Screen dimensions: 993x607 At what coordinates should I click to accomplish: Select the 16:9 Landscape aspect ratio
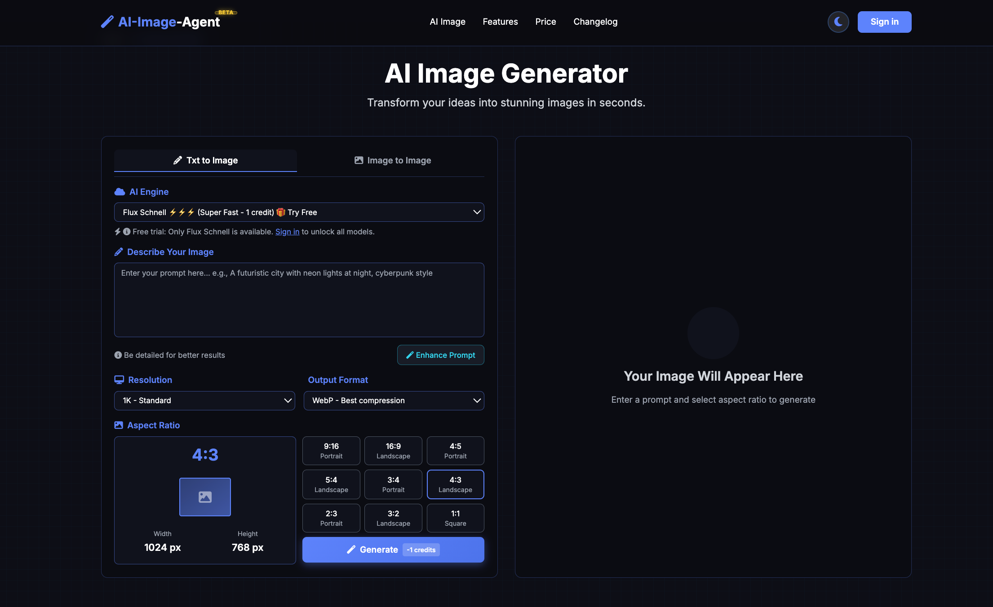pos(393,450)
